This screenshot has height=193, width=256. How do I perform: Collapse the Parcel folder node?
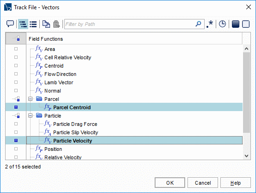30,99
